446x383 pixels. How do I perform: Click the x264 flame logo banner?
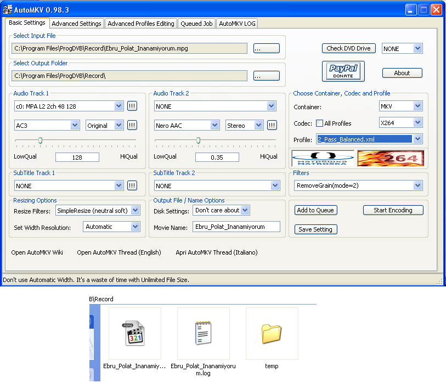point(391,158)
